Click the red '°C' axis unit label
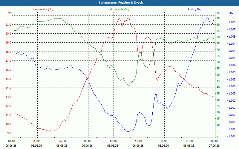This screenshot has width=239, height=149. [10, 13]
